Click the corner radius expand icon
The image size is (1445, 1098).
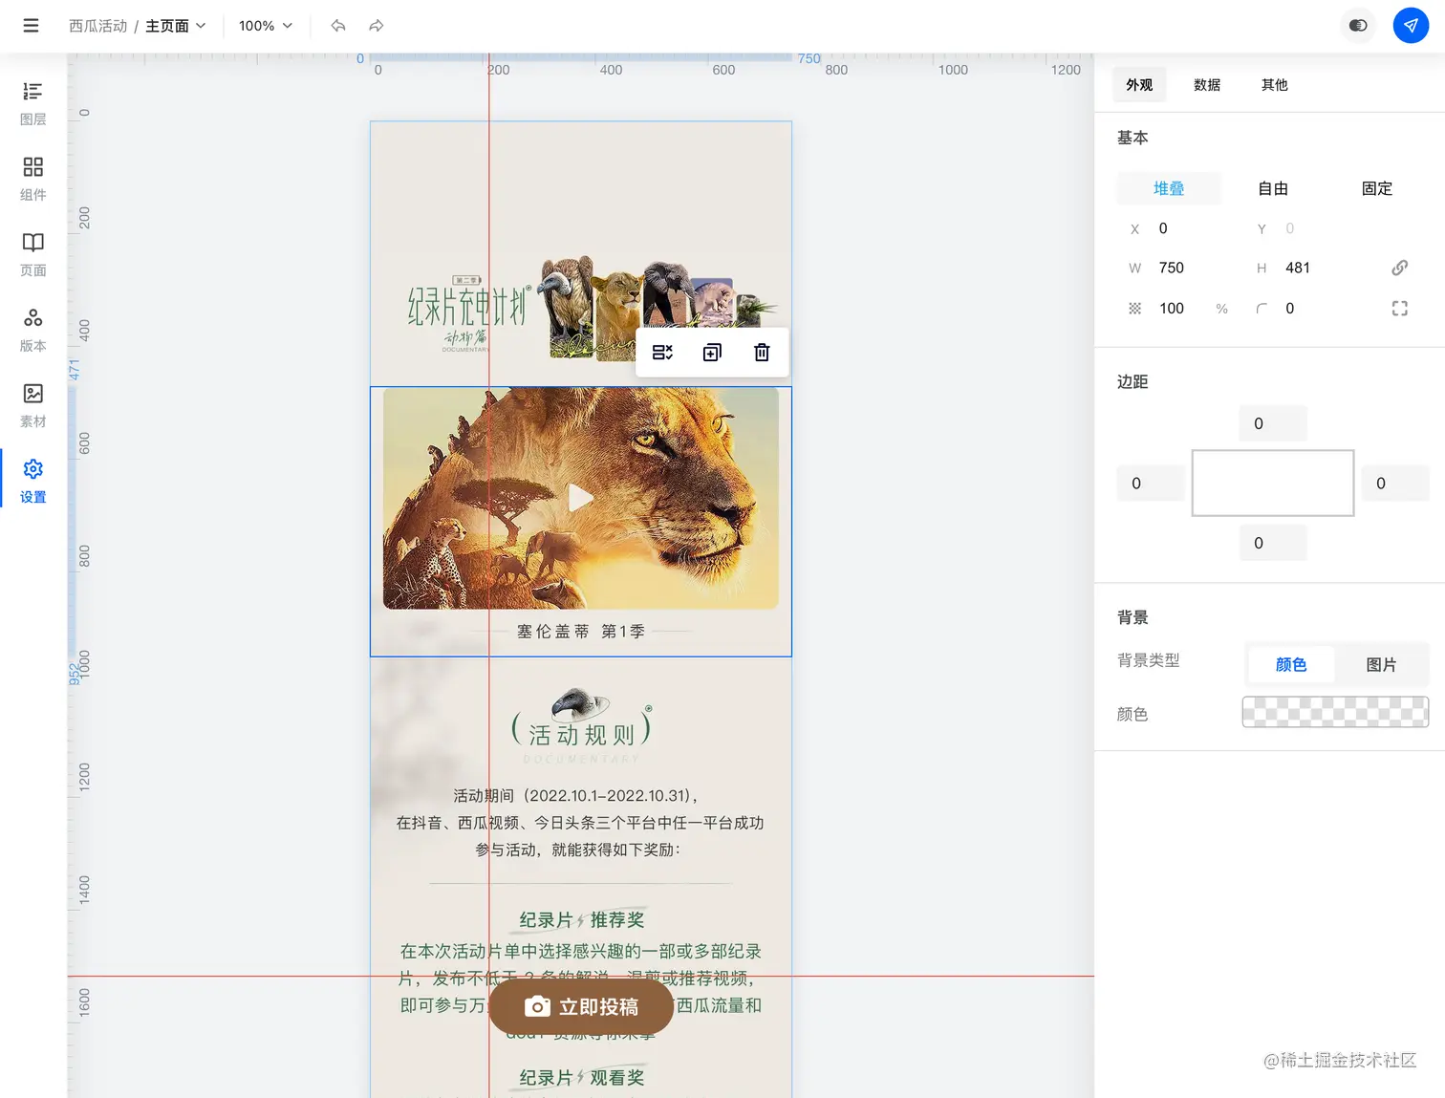click(x=1399, y=309)
